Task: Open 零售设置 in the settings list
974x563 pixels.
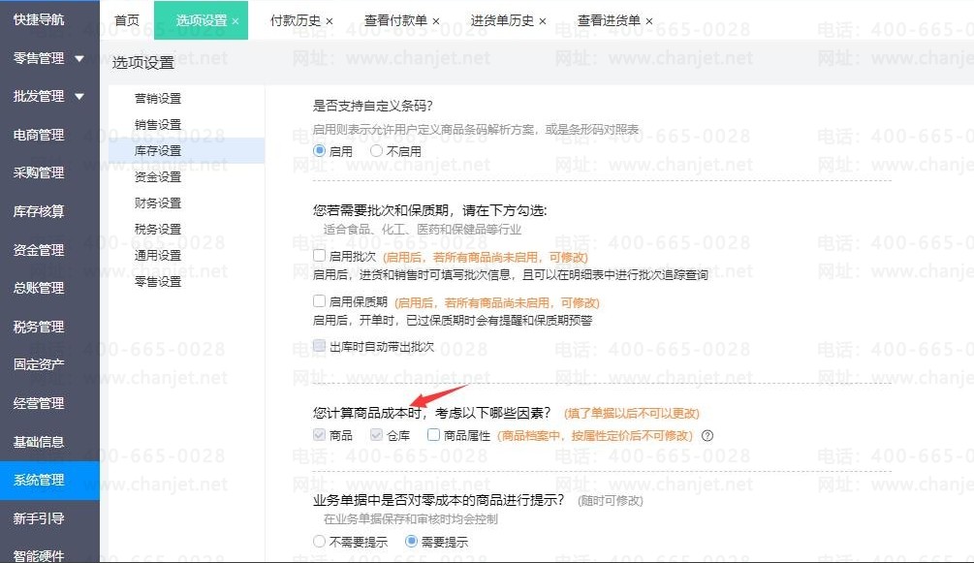Action: click(158, 281)
